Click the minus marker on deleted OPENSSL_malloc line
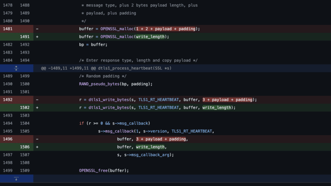331x186 pixels. 37,29
